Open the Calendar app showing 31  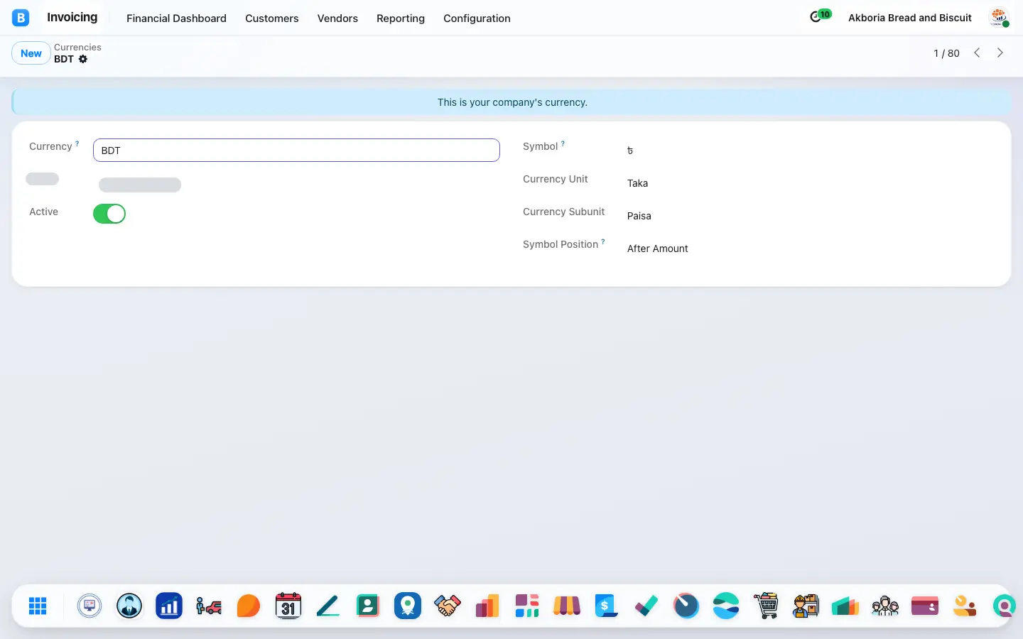click(x=288, y=606)
